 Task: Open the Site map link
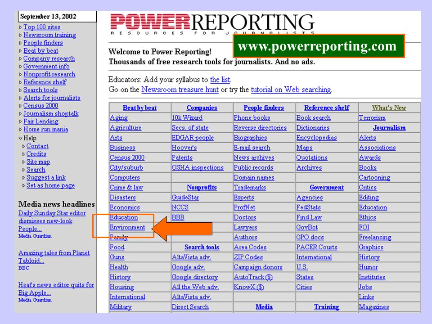pyautogui.click(x=38, y=162)
